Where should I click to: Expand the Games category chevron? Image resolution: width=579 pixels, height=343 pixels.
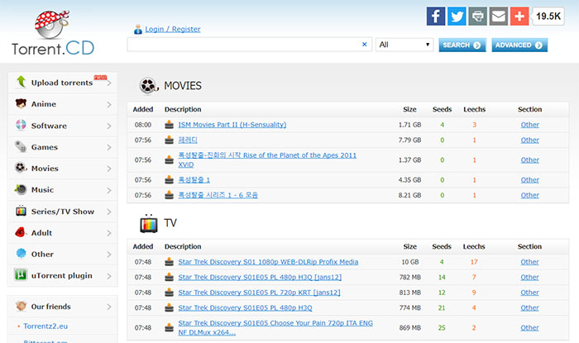click(x=109, y=147)
